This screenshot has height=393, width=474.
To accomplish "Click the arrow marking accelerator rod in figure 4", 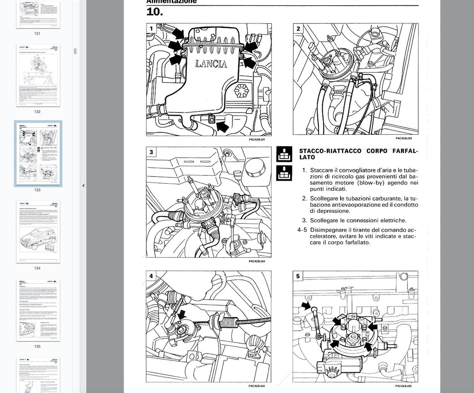I will pyautogui.click(x=181, y=315).
